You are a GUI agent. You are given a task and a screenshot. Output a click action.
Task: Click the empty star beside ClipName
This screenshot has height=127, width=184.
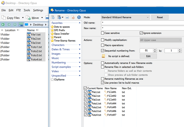coord(52,79)
